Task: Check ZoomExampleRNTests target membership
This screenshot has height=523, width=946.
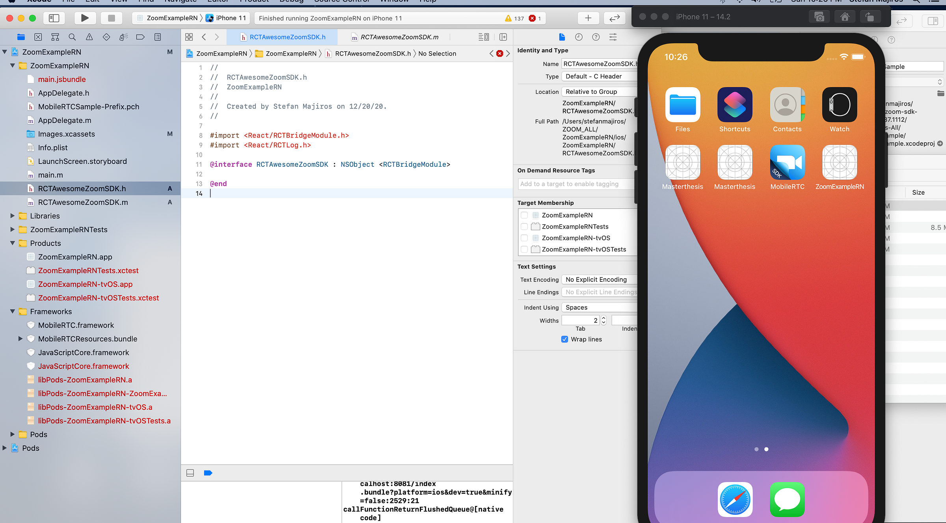Action: [524, 227]
